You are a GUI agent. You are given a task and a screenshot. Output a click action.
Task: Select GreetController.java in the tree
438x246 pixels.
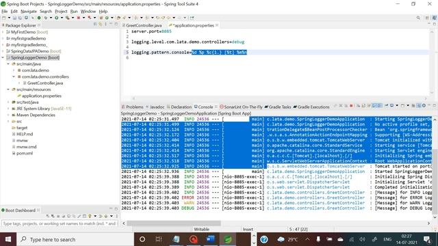click(x=44, y=83)
